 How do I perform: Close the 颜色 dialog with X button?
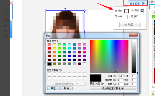[133, 35]
